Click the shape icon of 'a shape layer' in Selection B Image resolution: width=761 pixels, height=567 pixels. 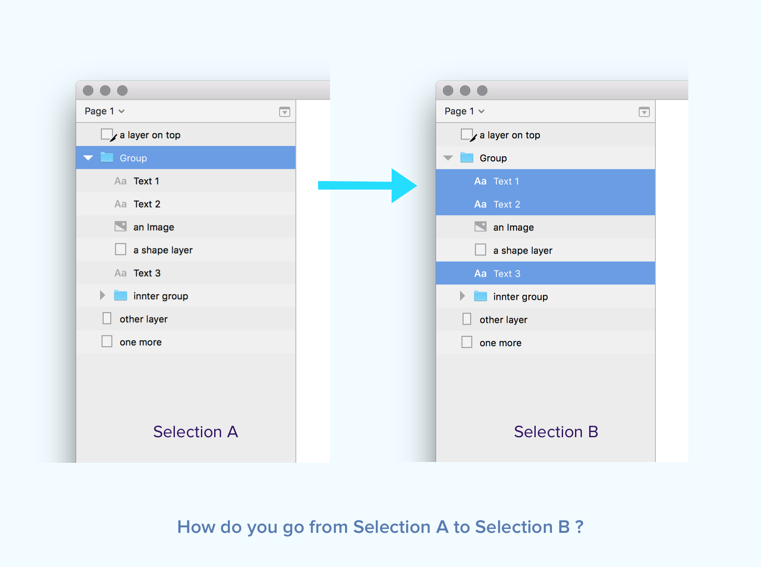481,250
